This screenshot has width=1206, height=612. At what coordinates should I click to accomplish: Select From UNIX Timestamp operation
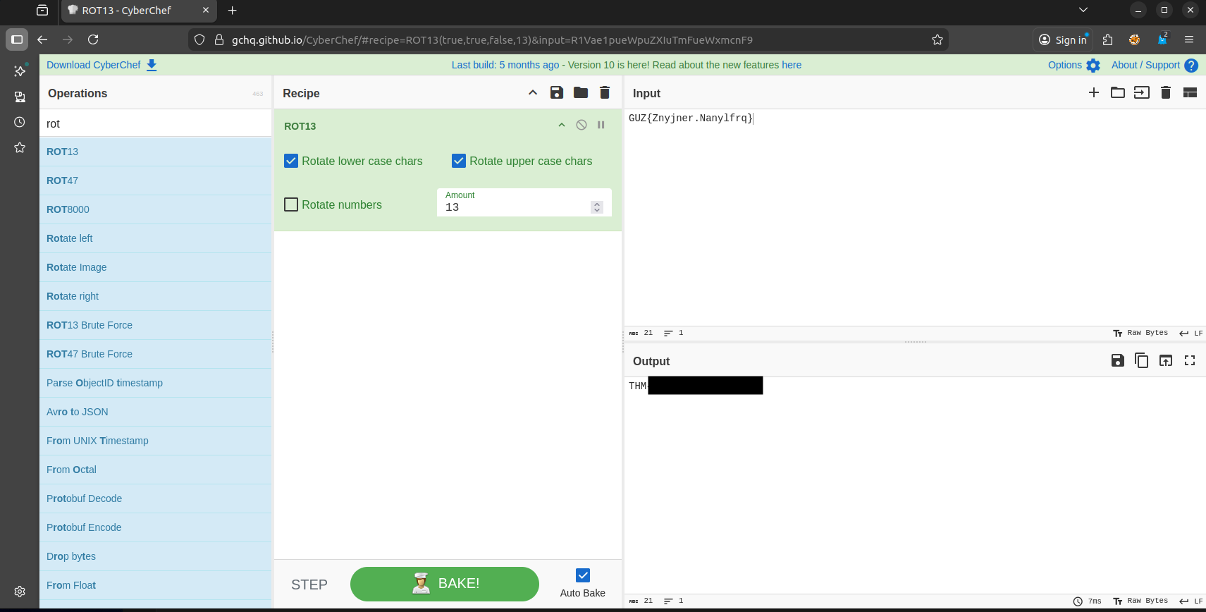coord(155,441)
